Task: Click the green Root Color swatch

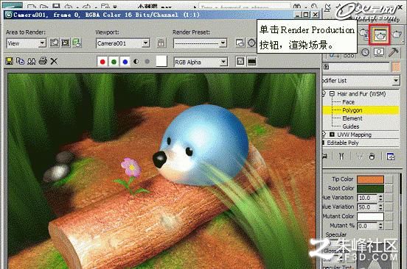Action: point(370,188)
